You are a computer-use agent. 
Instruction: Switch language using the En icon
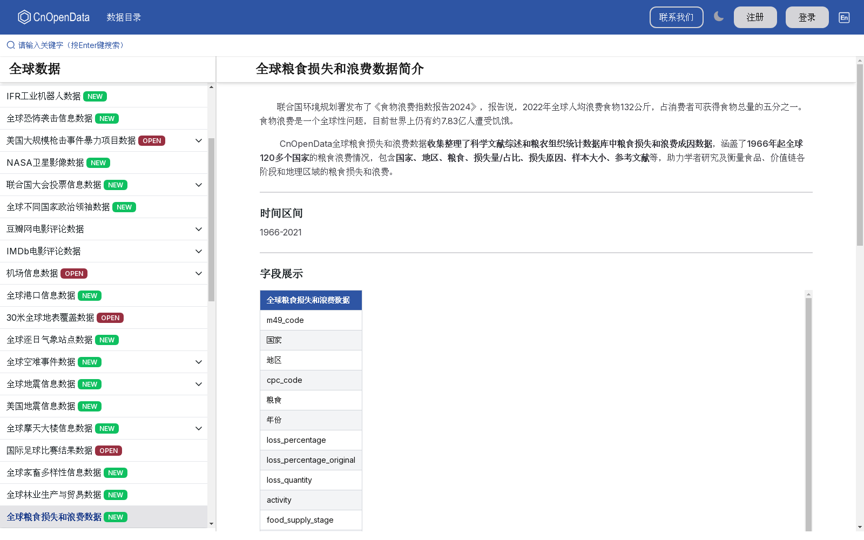[843, 17]
